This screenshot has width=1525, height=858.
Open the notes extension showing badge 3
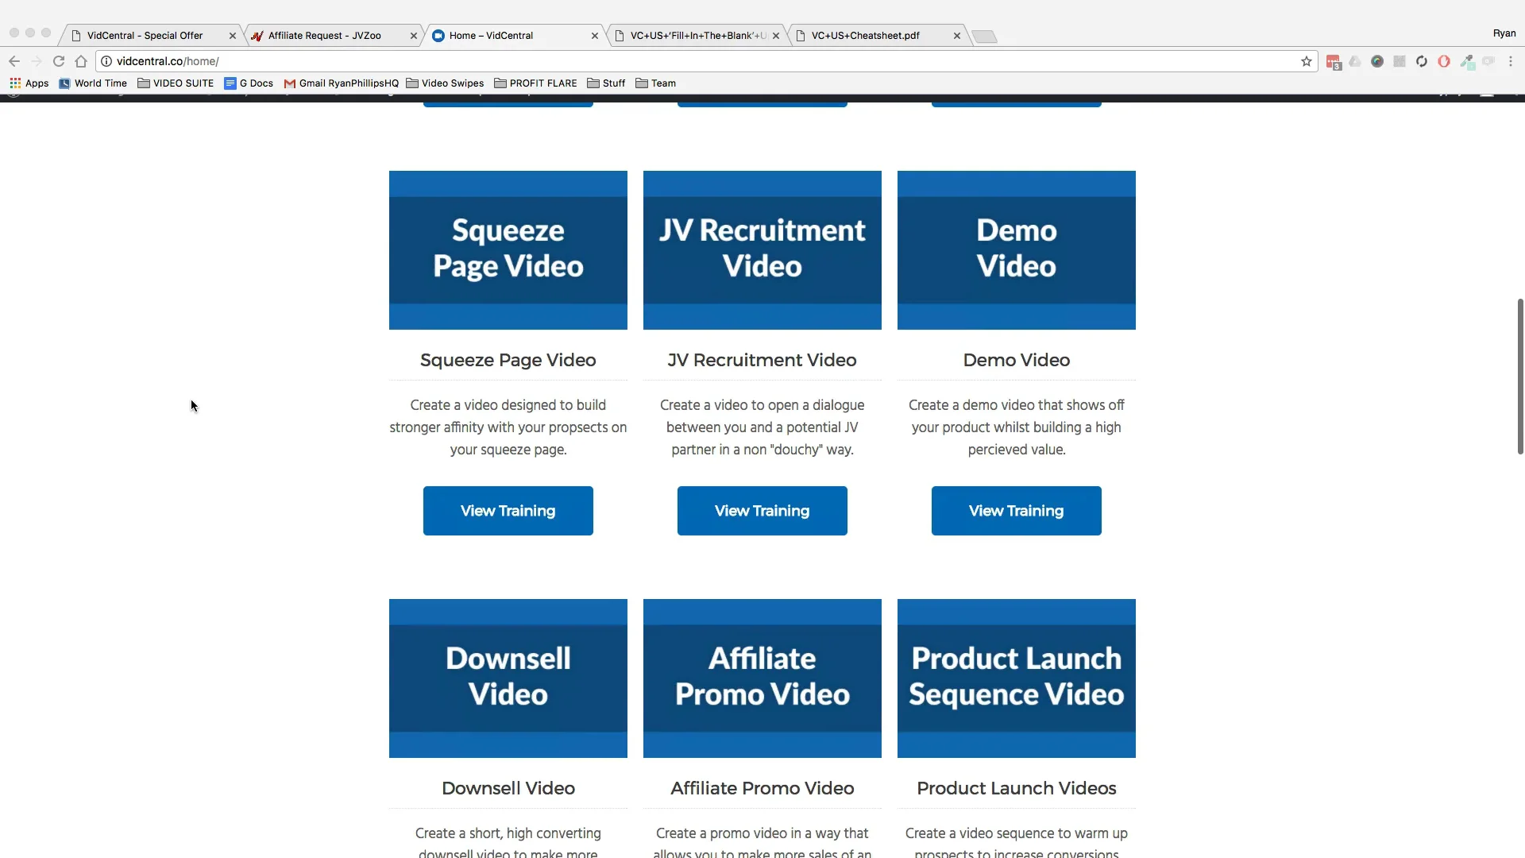(x=1333, y=61)
